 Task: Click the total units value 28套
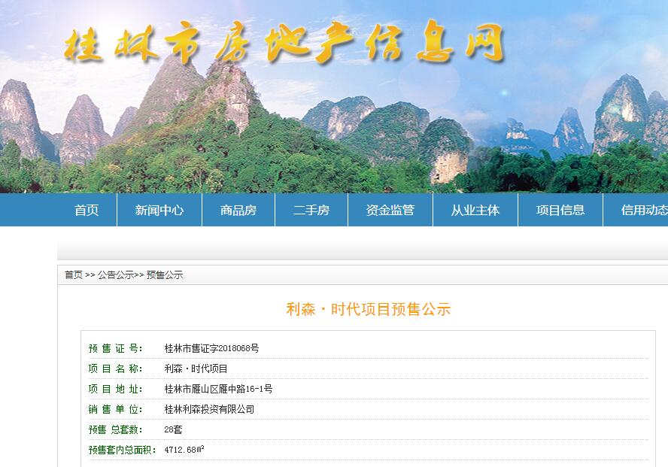[173, 429]
